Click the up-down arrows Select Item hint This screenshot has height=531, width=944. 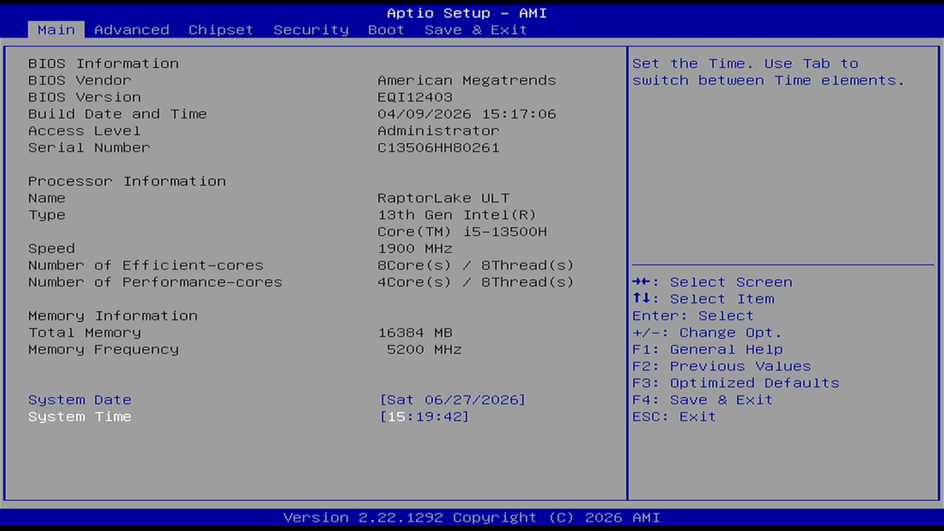click(x=703, y=299)
